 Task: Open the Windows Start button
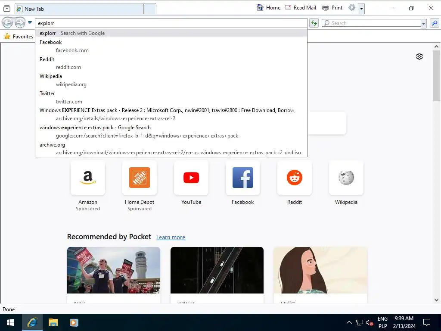point(10,322)
